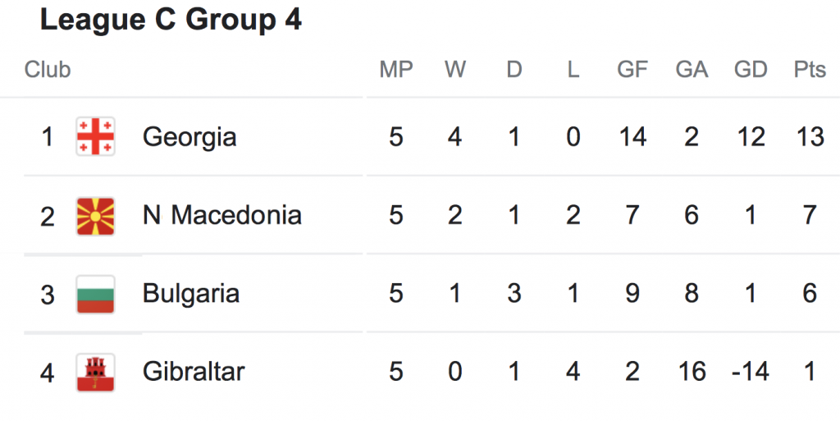Click the League C Group 4 heading
The height and width of the screenshot is (421, 840).
171,21
